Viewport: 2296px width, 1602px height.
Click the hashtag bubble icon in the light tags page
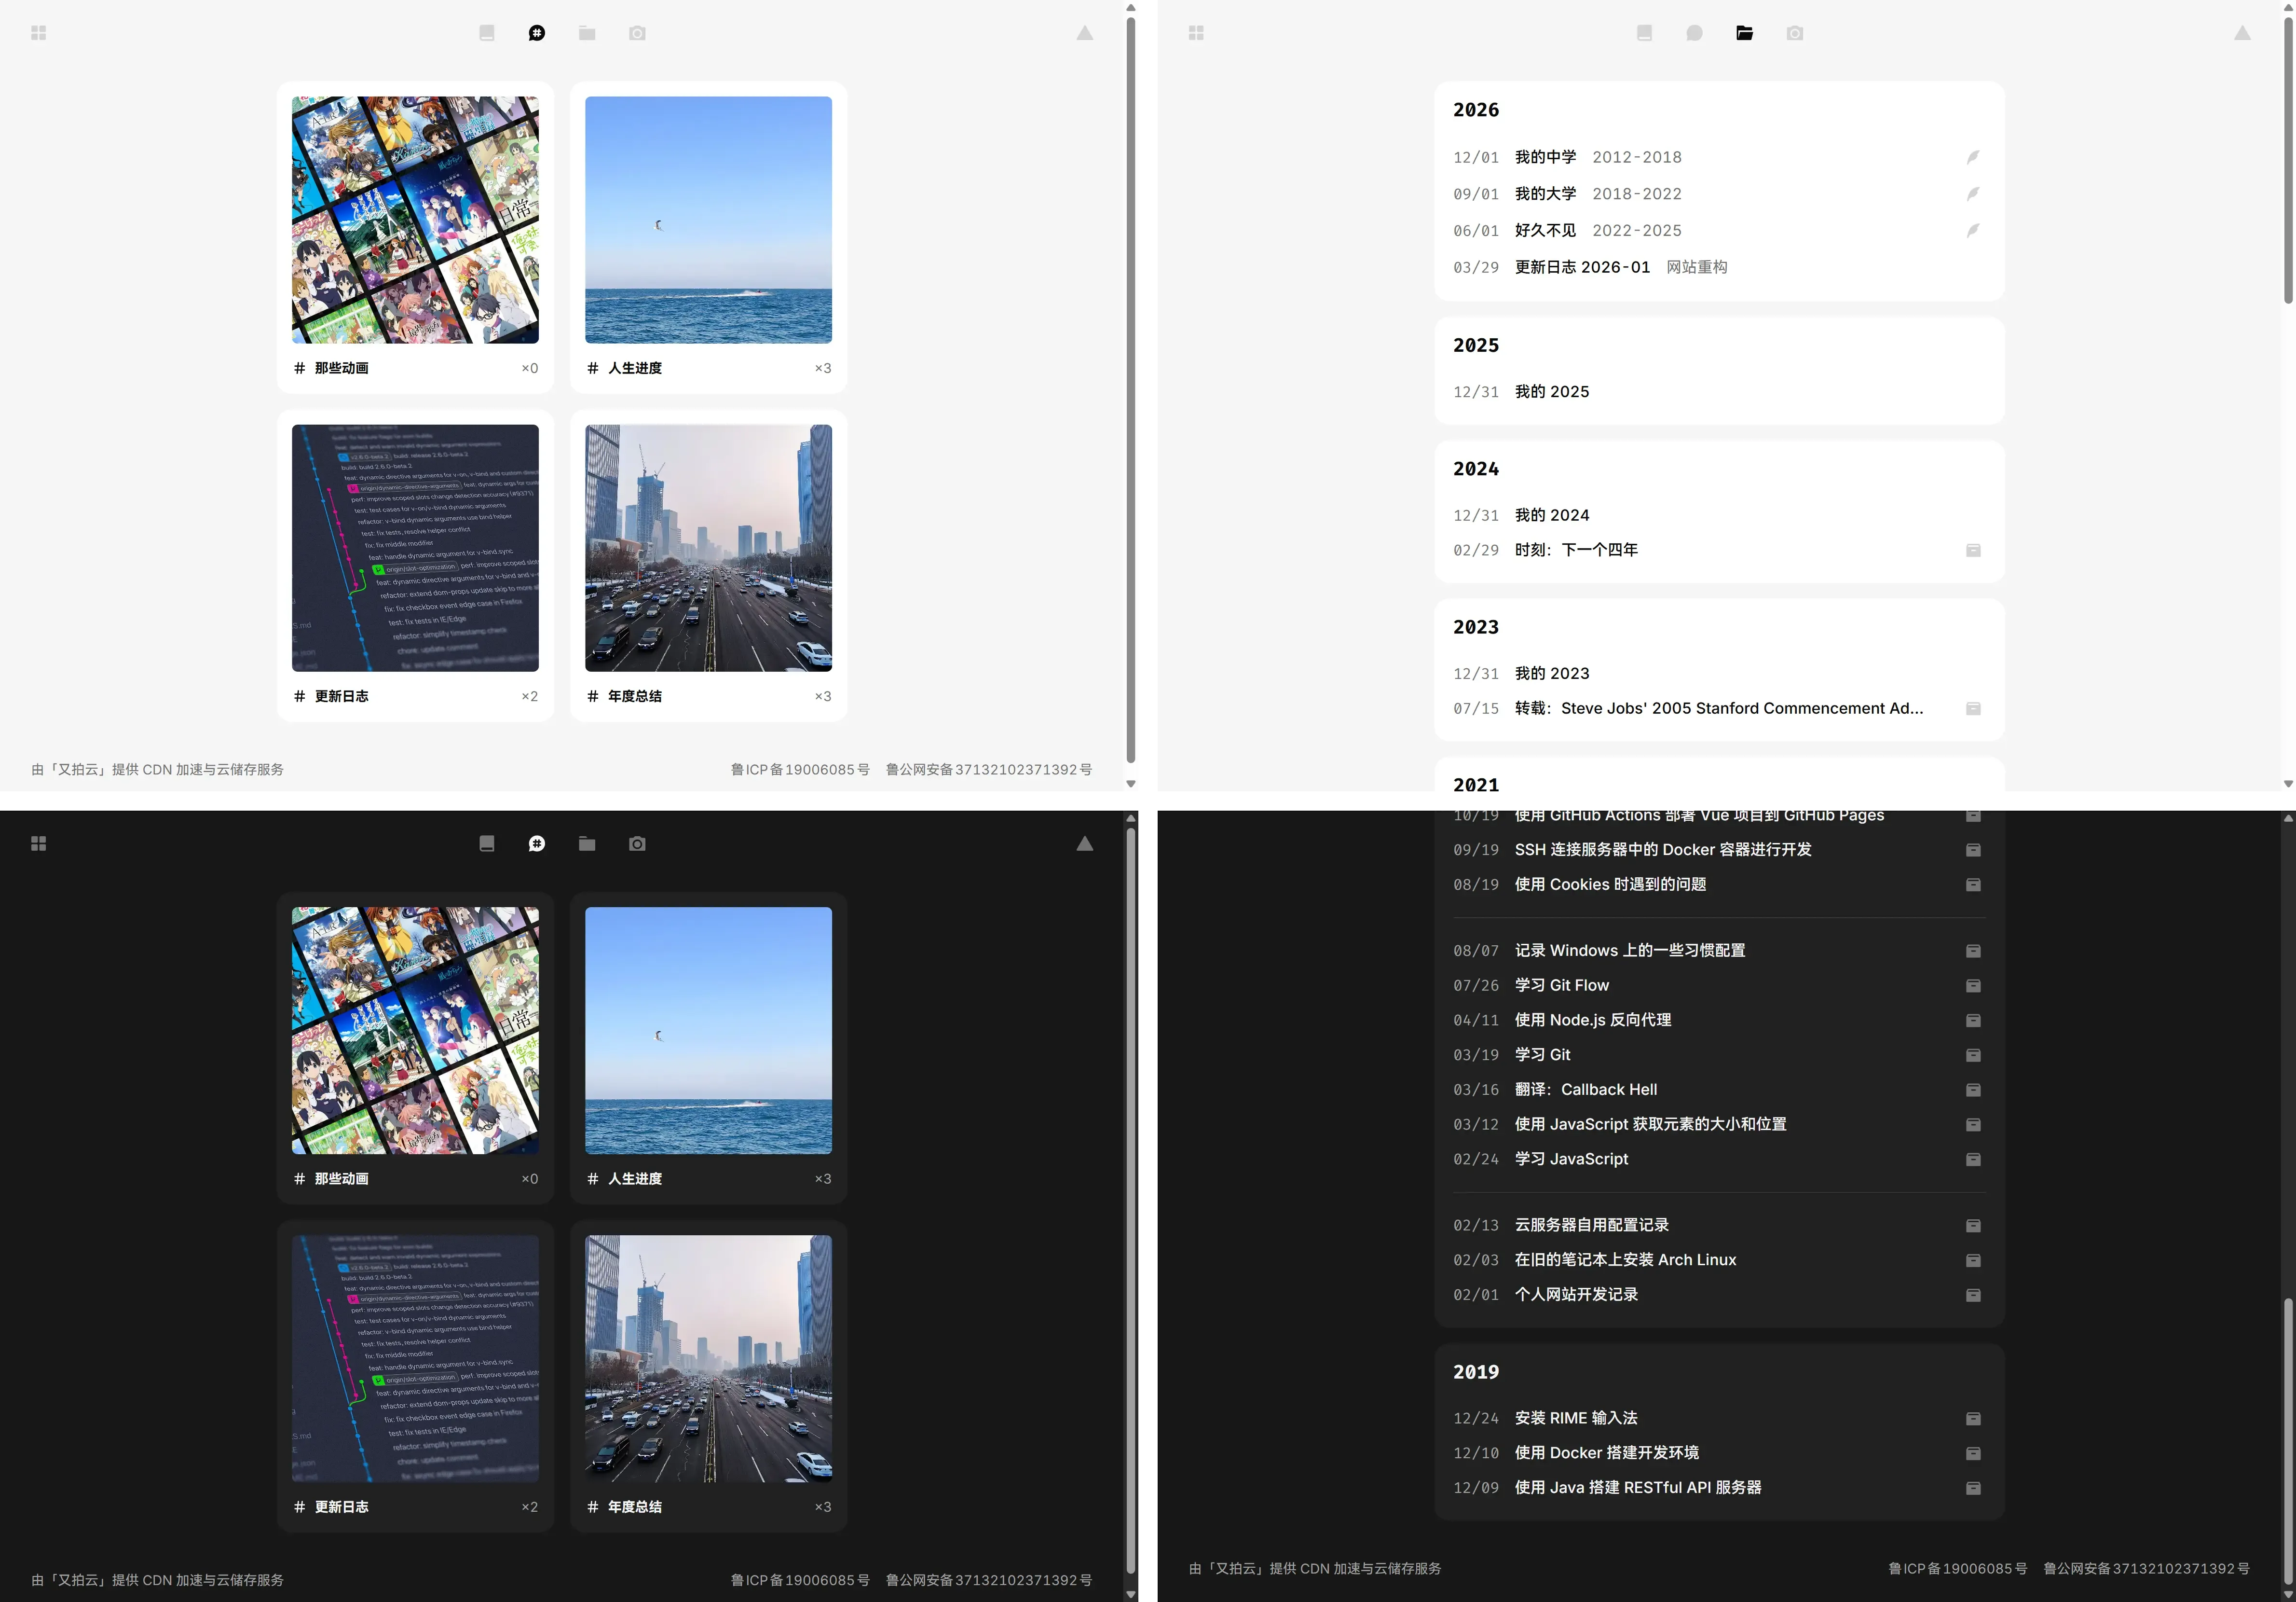click(x=537, y=33)
